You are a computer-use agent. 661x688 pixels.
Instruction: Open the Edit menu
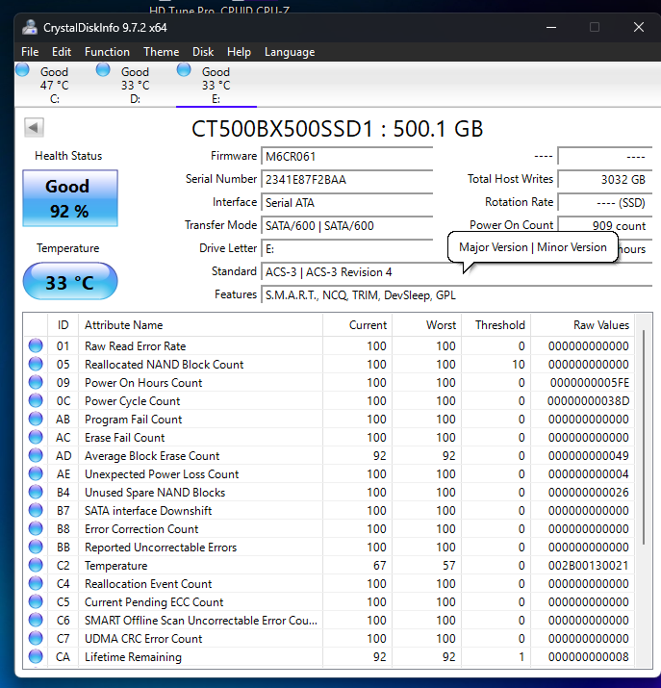click(61, 52)
